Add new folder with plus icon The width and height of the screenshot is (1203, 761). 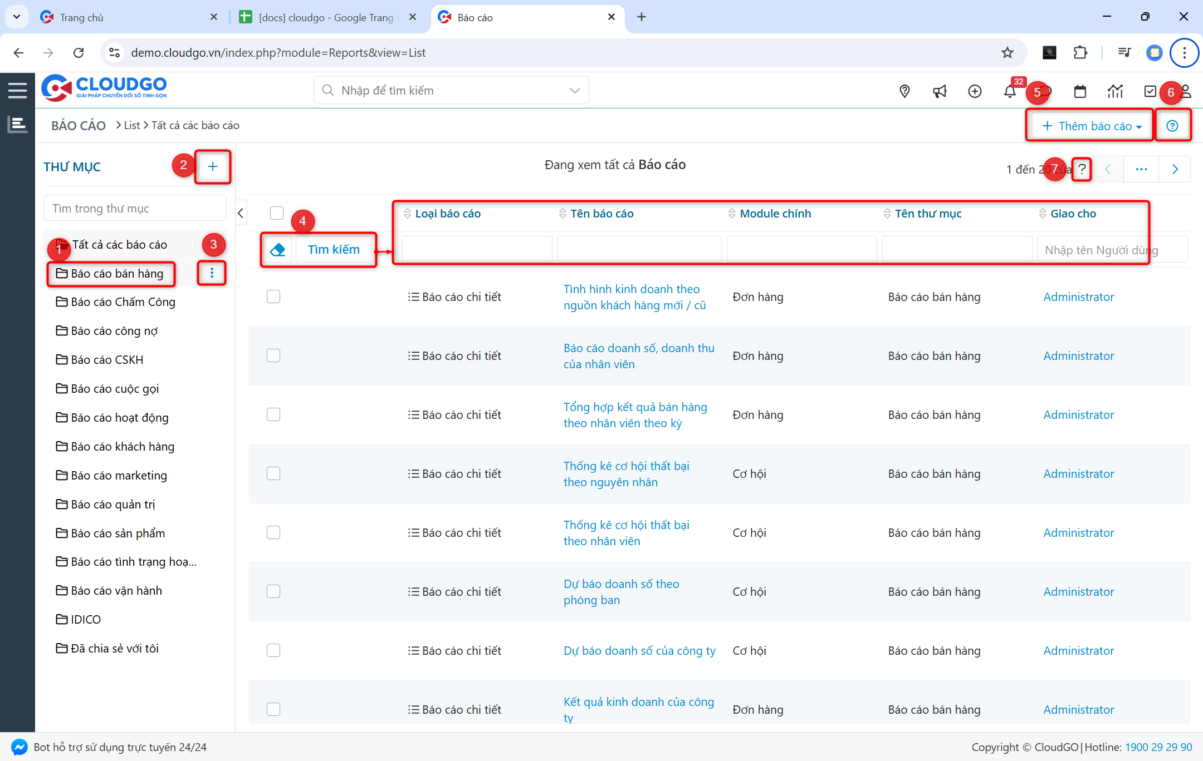pyautogui.click(x=213, y=166)
